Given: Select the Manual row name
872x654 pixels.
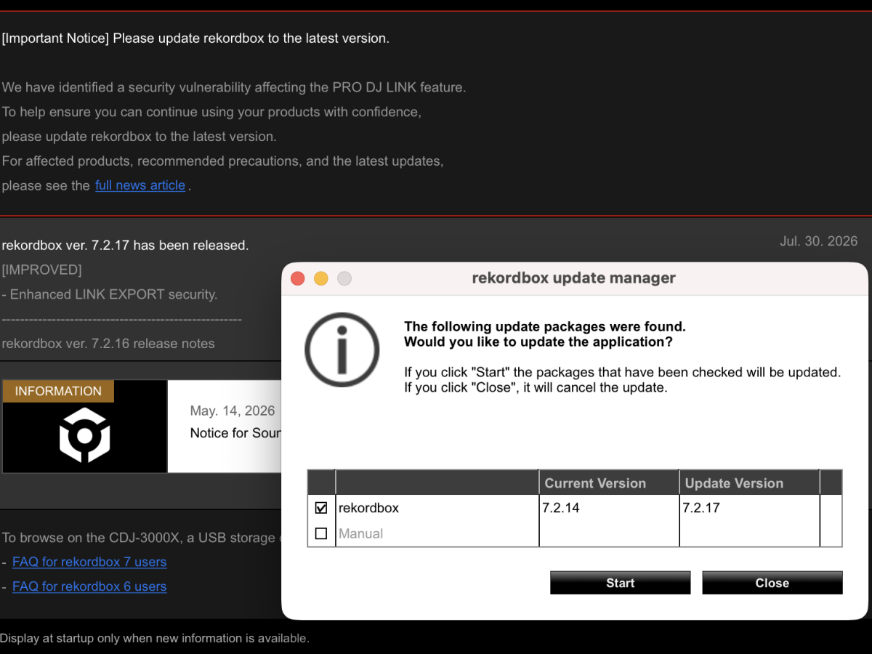Looking at the screenshot, I should coord(360,533).
